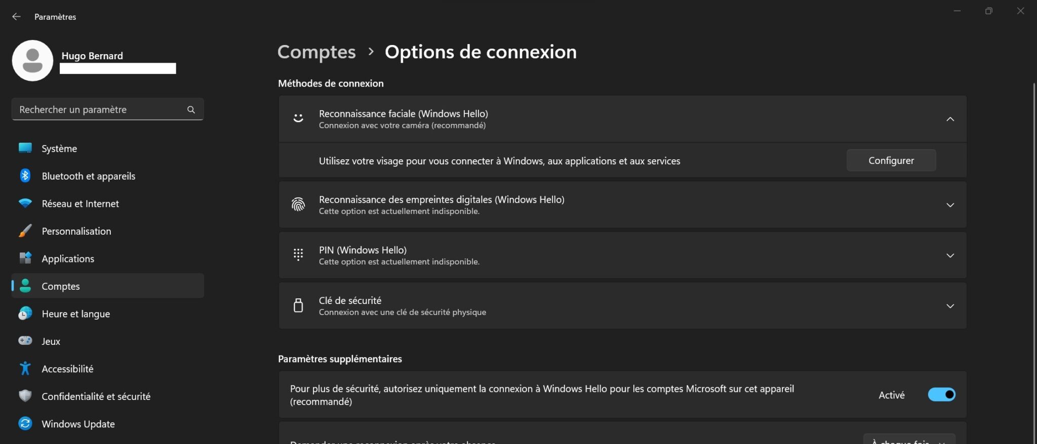Expand the Clé de sécurité section
Screen dimensions: 1037x444
point(950,305)
